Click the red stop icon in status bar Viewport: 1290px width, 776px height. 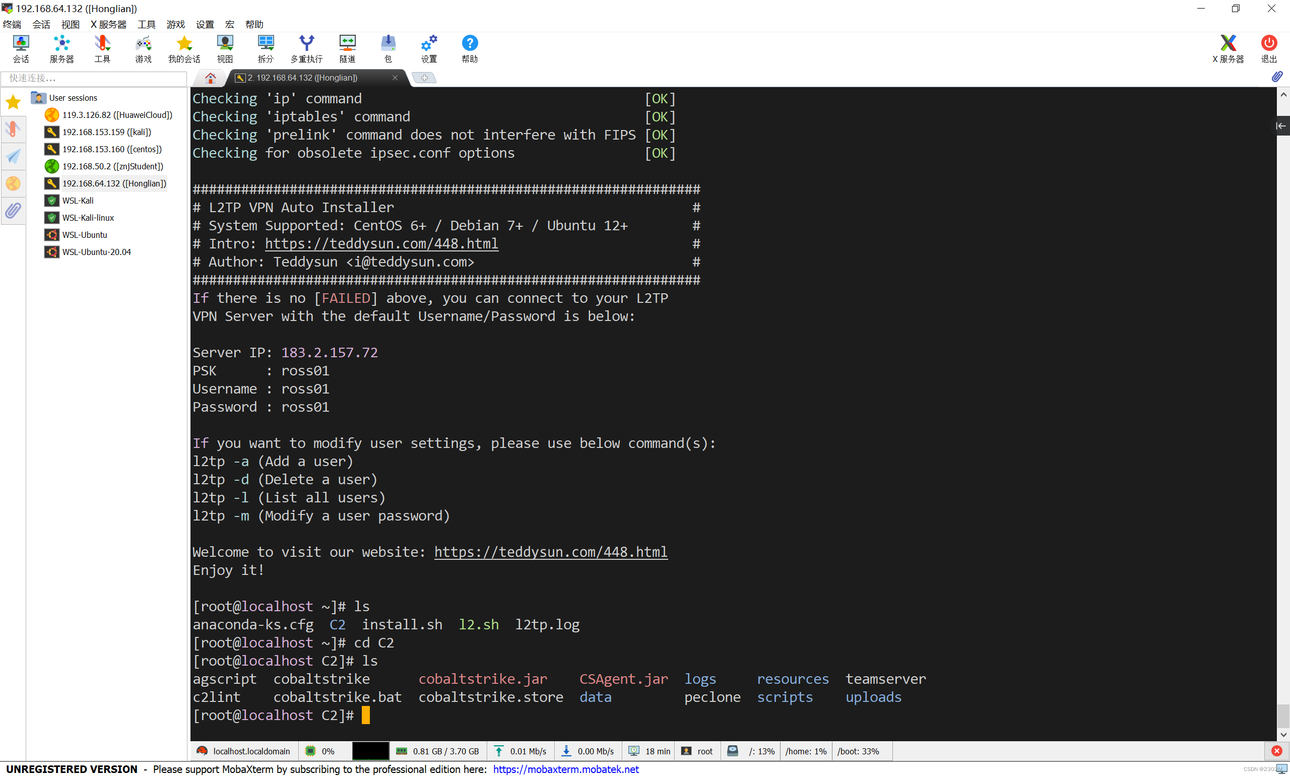[x=1276, y=751]
